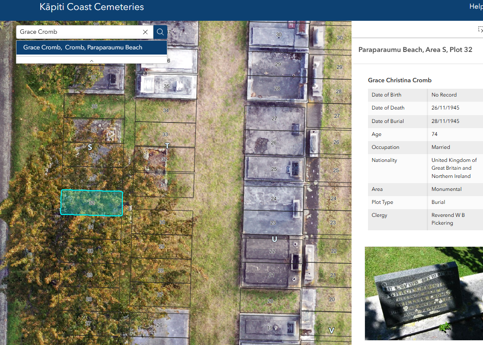Click the magnifier search button
Image resolution: width=483 pixels, height=345 pixels.
[160, 32]
